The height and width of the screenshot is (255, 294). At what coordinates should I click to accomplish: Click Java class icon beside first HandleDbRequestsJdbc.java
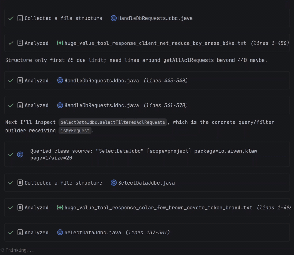114,18
